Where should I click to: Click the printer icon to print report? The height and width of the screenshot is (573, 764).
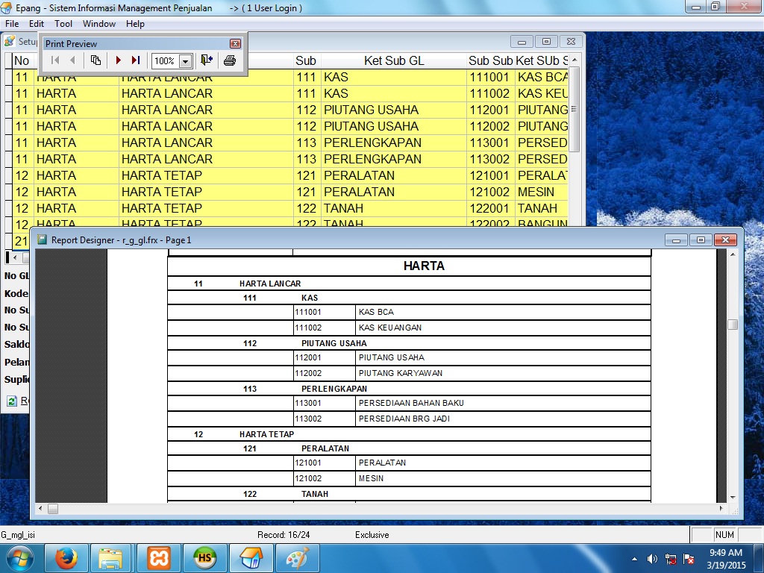click(230, 60)
